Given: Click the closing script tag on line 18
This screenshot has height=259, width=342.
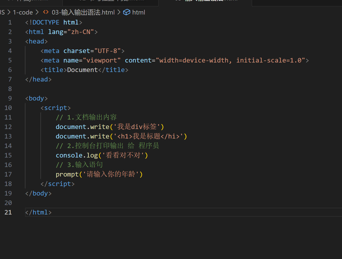Looking at the screenshot, I should 58,184.
